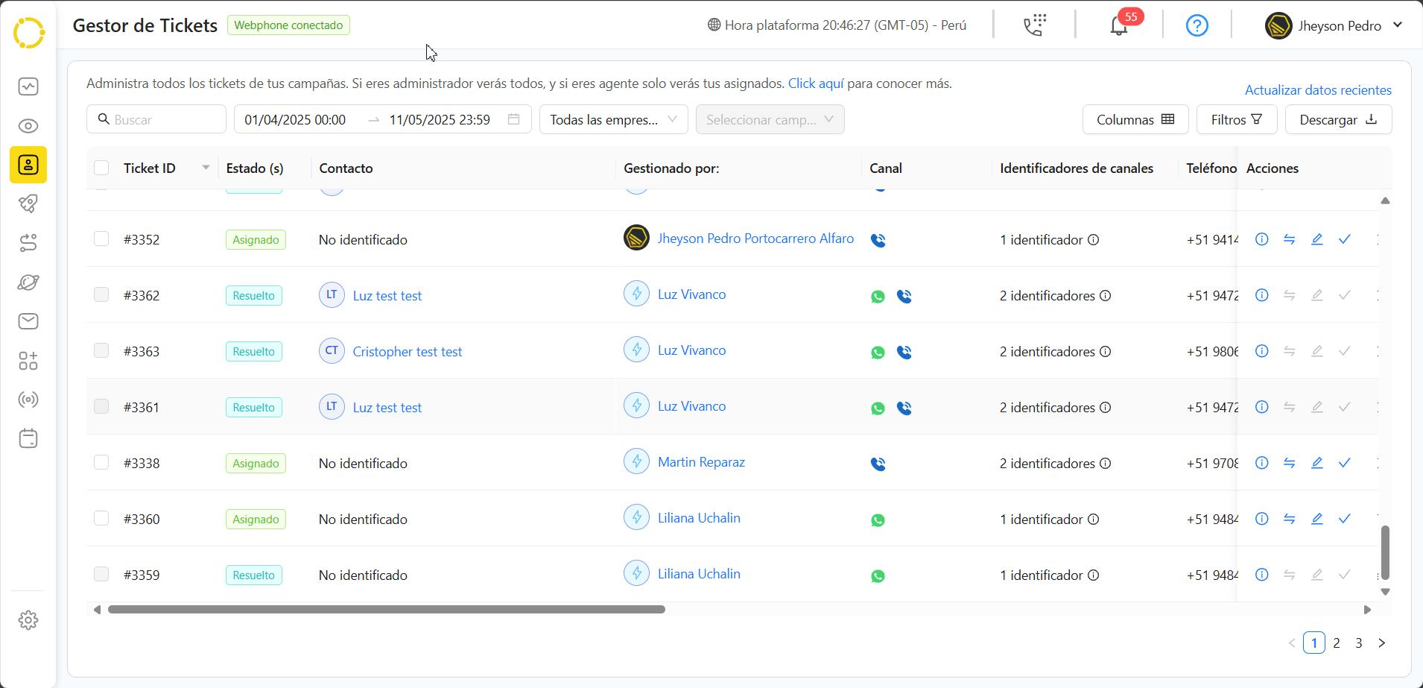Viewport: 1423px width, 688px height.
Task: Click the horizontal scrollbar of the table
Action: click(x=386, y=610)
